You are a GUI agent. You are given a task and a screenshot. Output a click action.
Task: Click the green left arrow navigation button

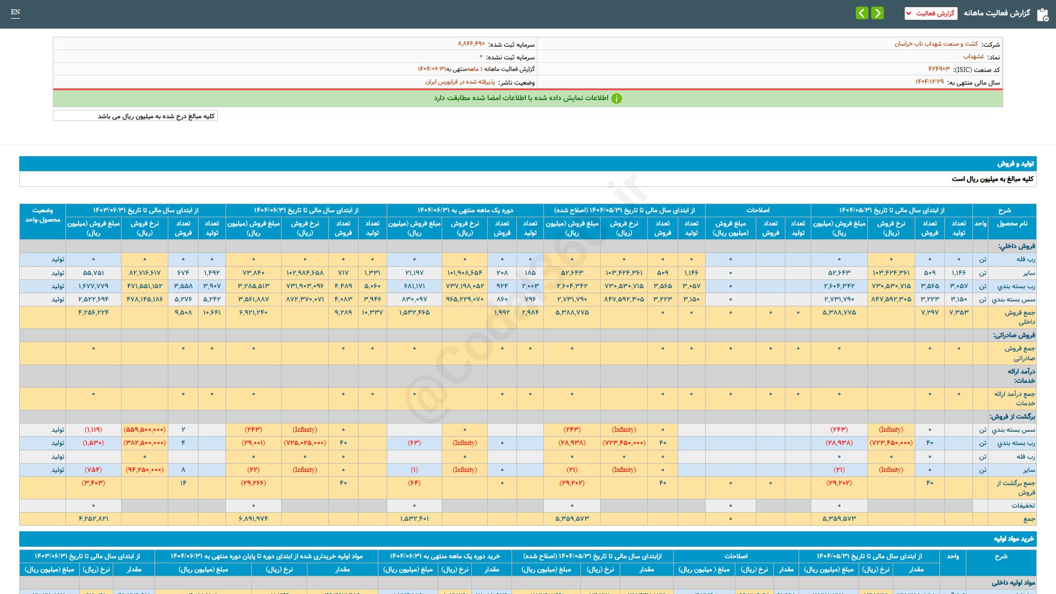(862, 13)
